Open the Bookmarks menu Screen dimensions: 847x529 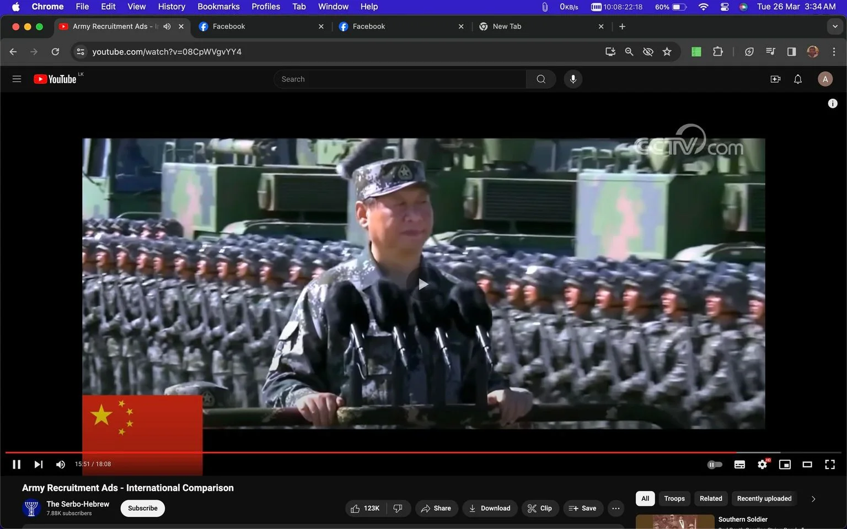(218, 7)
